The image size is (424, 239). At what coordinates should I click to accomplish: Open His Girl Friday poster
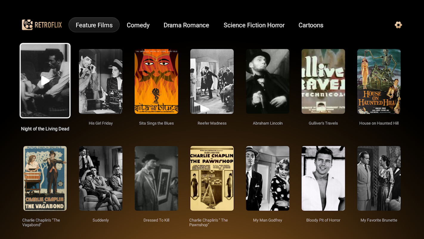click(101, 81)
